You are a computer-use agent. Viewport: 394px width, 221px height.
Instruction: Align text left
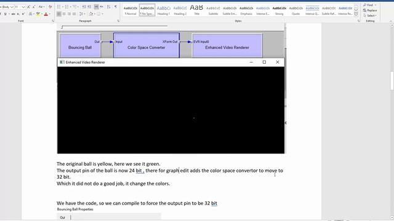pyautogui.click(x=59, y=14)
